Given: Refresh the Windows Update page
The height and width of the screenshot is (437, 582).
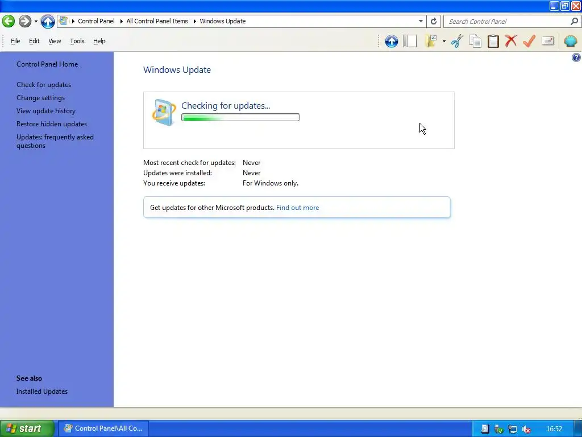Looking at the screenshot, I should click(434, 21).
